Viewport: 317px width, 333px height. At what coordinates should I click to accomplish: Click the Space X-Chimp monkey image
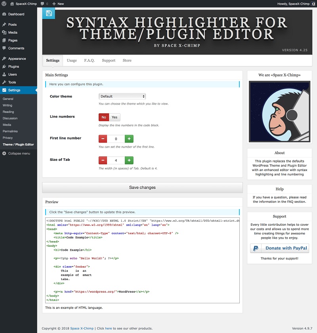click(x=279, y=112)
